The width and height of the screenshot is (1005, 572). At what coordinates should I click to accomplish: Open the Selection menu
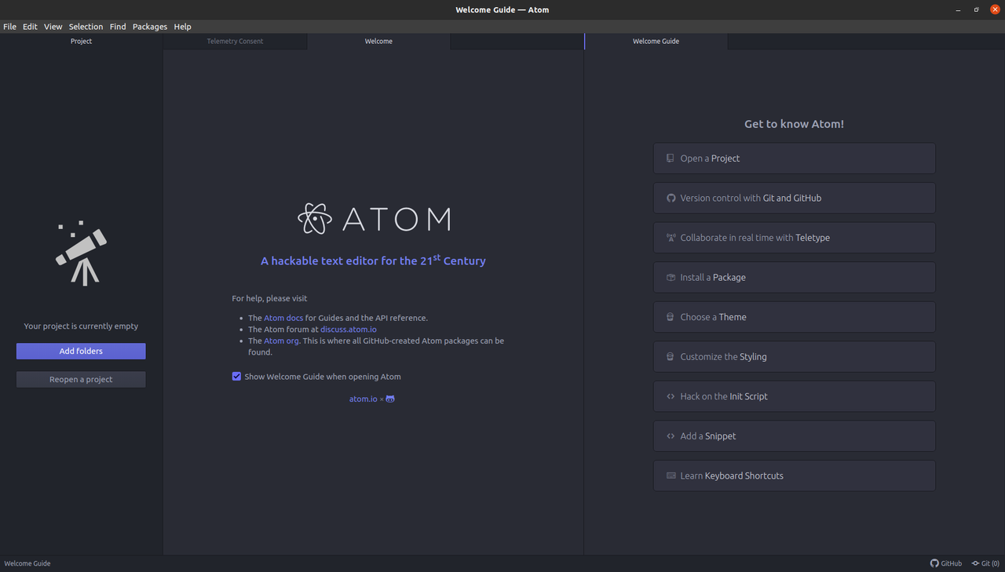click(x=86, y=27)
